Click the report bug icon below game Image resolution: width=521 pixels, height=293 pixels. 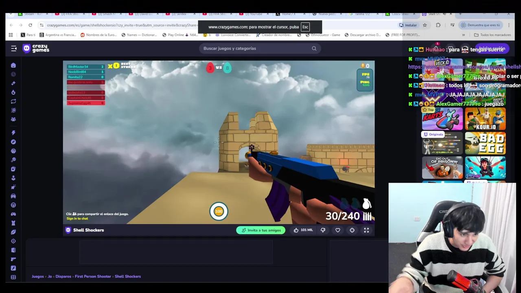coord(352,230)
